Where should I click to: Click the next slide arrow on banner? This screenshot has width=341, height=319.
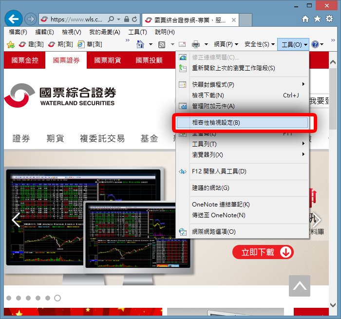(317, 220)
